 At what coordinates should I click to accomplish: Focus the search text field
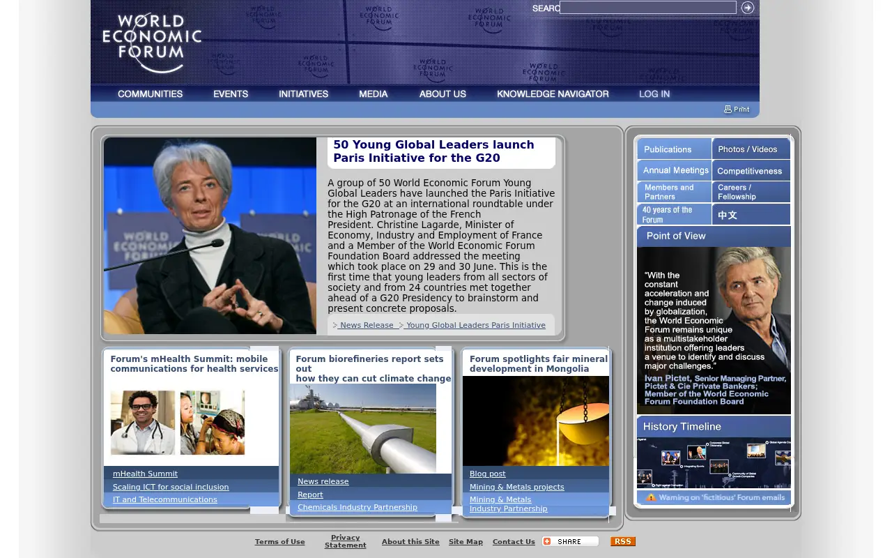pyautogui.click(x=648, y=8)
